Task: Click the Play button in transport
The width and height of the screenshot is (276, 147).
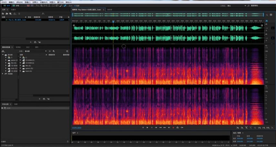Action: [x=147, y=128]
